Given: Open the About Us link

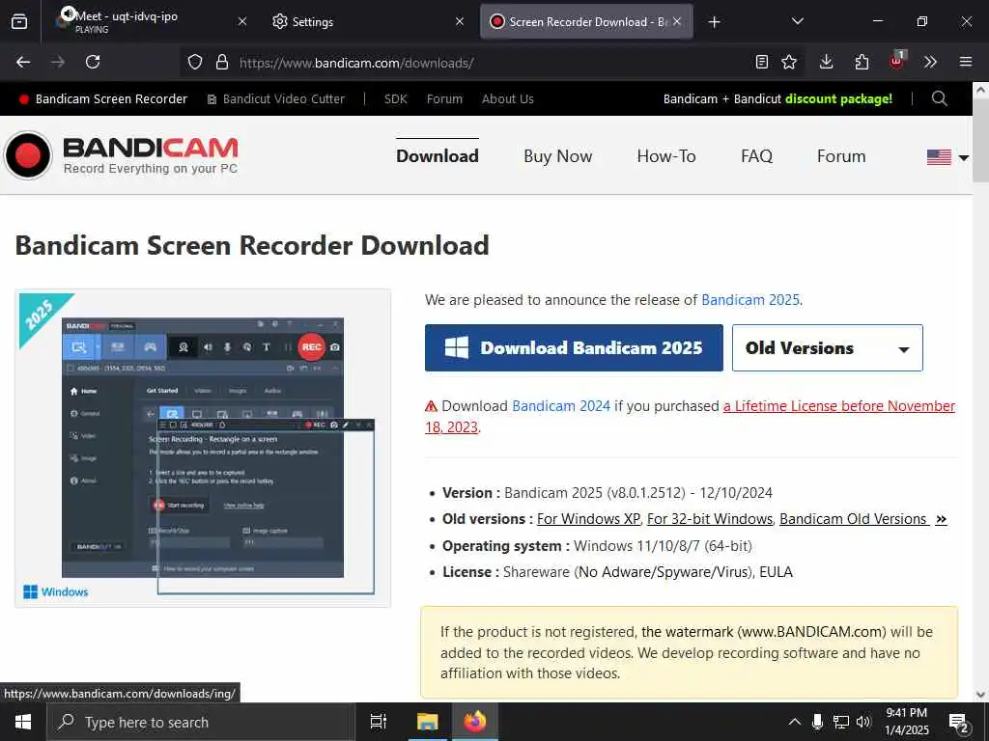Looking at the screenshot, I should (508, 99).
